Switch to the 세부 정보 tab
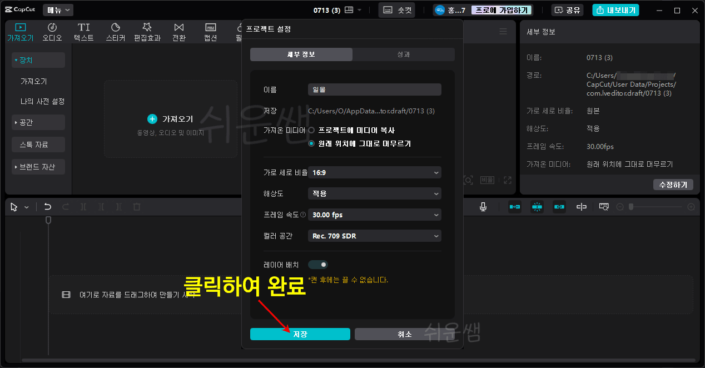Screen dimensions: 705x368 (x=301, y=54)
